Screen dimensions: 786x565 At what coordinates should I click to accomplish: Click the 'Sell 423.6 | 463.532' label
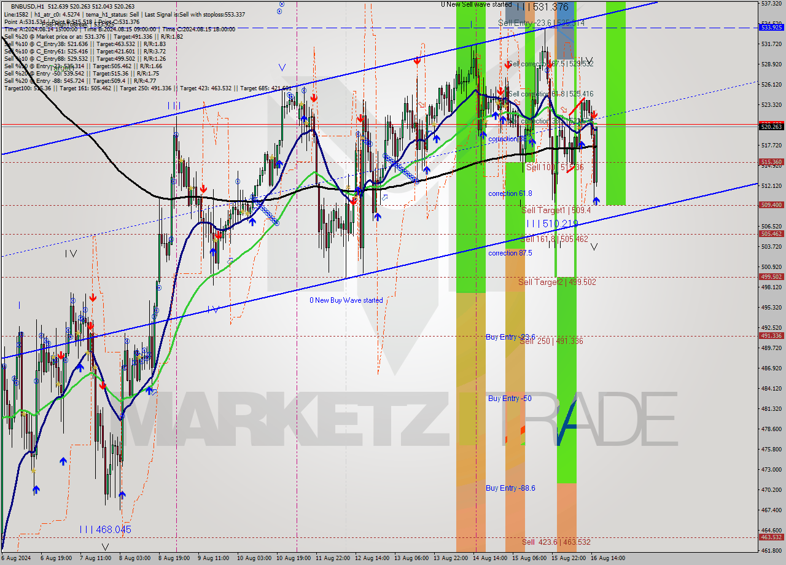tap(556, 542)
